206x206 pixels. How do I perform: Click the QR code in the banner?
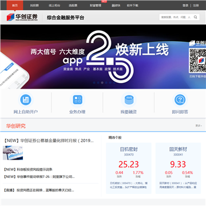point(197,61)
